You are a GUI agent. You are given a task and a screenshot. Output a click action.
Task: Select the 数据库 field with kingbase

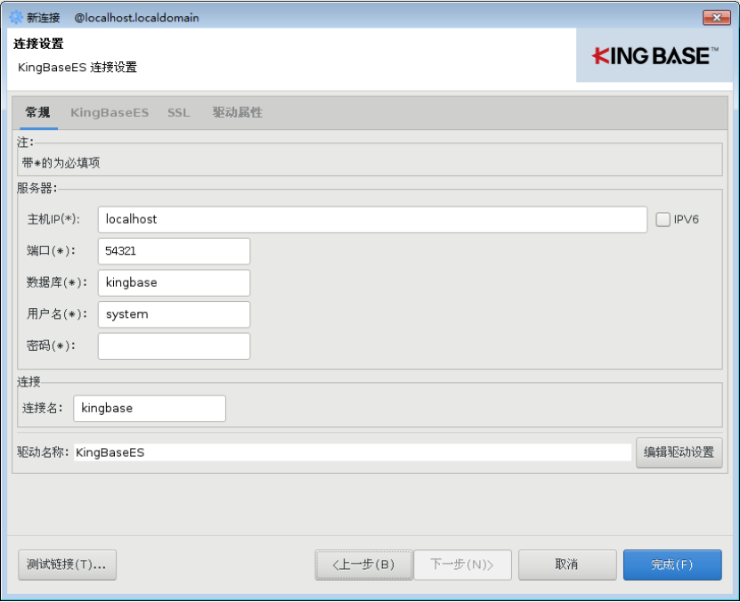point(175,282)
